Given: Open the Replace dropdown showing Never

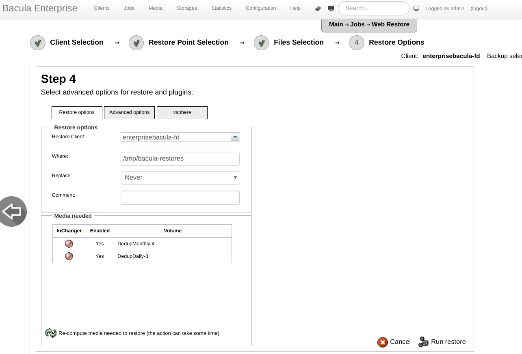Looking at the screenshot, I should click(180, 178).
